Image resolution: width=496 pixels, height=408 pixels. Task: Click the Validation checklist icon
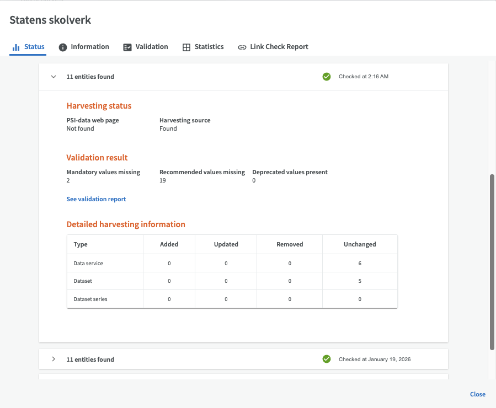pos(127,47)
